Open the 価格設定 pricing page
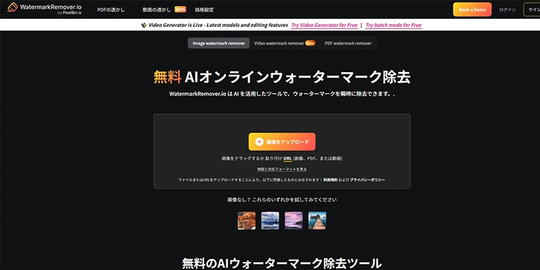 (205, 10)
